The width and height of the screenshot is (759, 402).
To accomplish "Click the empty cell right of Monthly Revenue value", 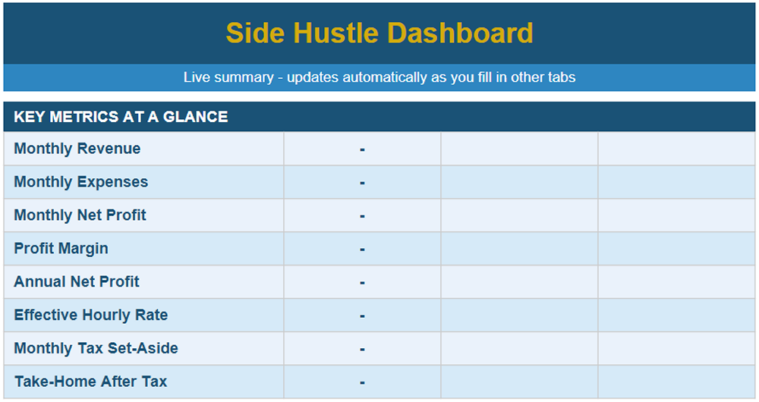I will (519, 149).
